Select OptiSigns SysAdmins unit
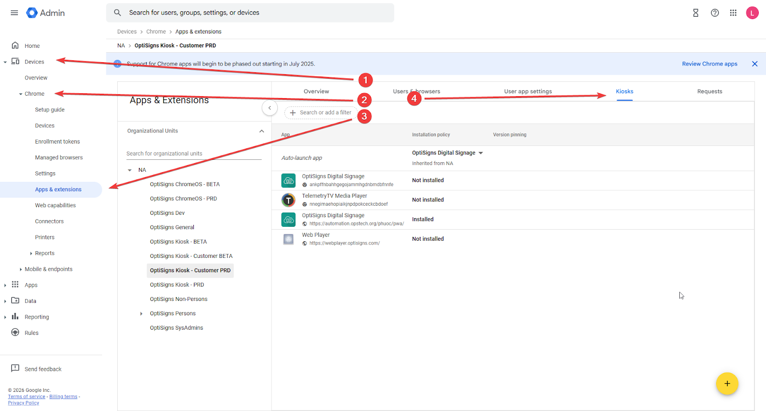This screenshot has width=766, height=411. coord(176,328)
